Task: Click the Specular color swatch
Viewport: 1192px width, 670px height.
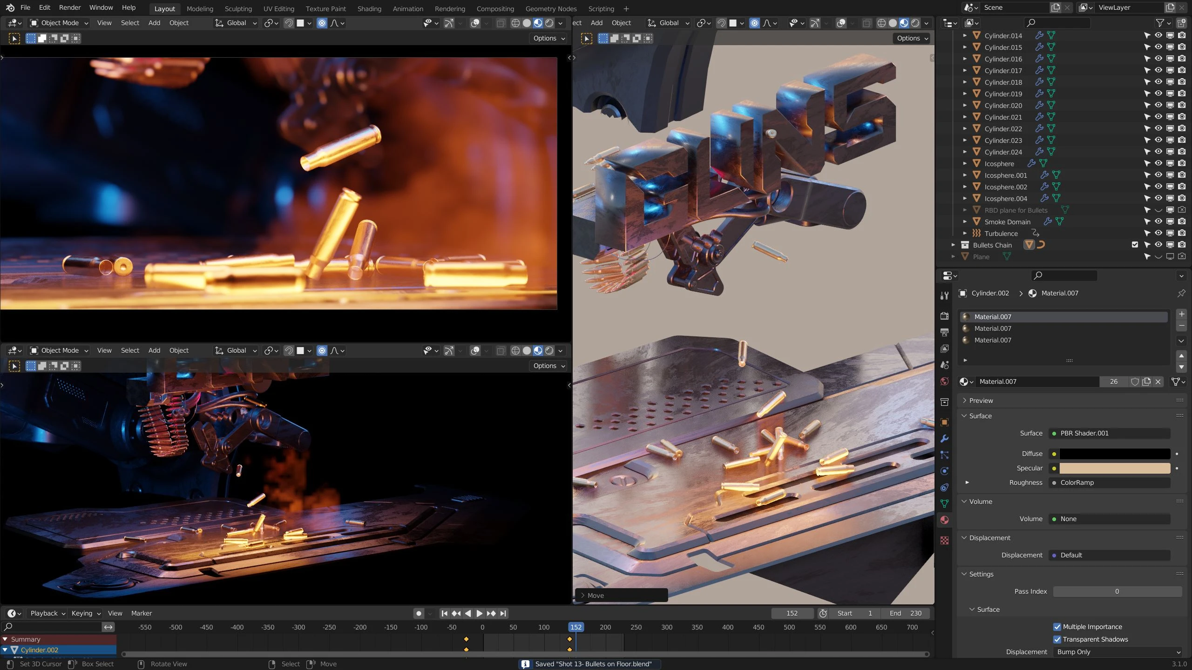Action: tap(1114, 468)
